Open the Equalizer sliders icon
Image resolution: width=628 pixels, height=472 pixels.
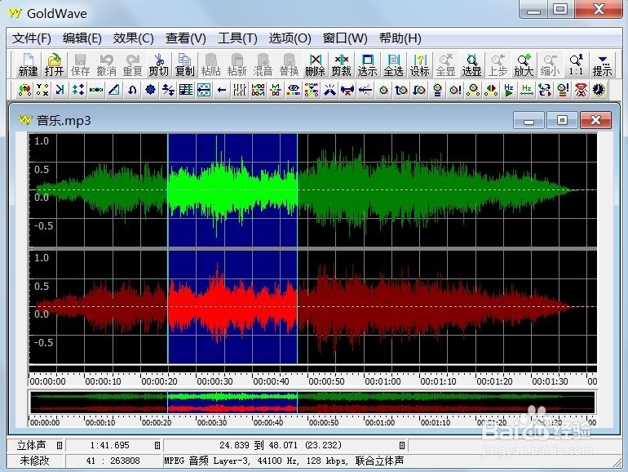240,90
